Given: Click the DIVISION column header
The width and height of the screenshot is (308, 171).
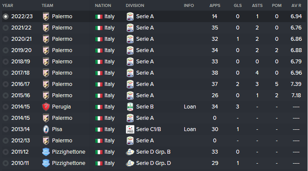Looking at the screenshot, I should coord(135,6).
